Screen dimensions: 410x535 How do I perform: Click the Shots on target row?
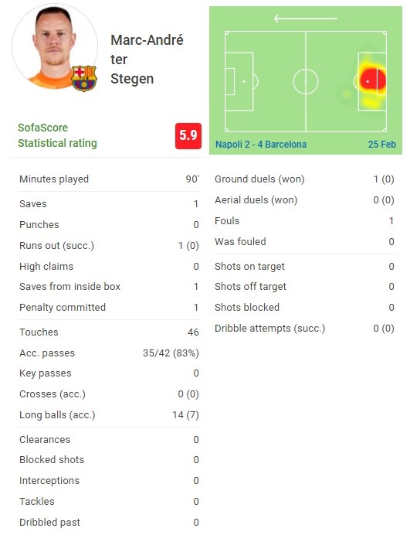(x=304, y=267)
